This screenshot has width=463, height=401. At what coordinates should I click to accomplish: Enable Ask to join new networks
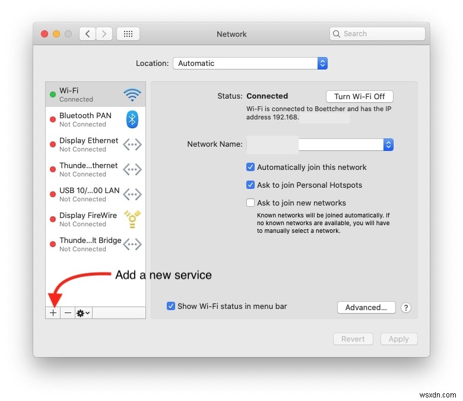pyautogui.click(x=250, y=203)
